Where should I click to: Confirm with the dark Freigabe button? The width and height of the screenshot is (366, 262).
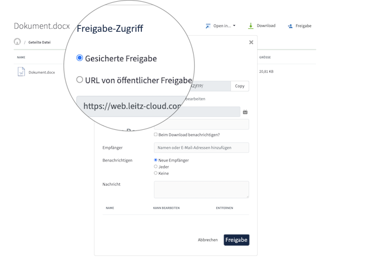[x=236, y=240]
